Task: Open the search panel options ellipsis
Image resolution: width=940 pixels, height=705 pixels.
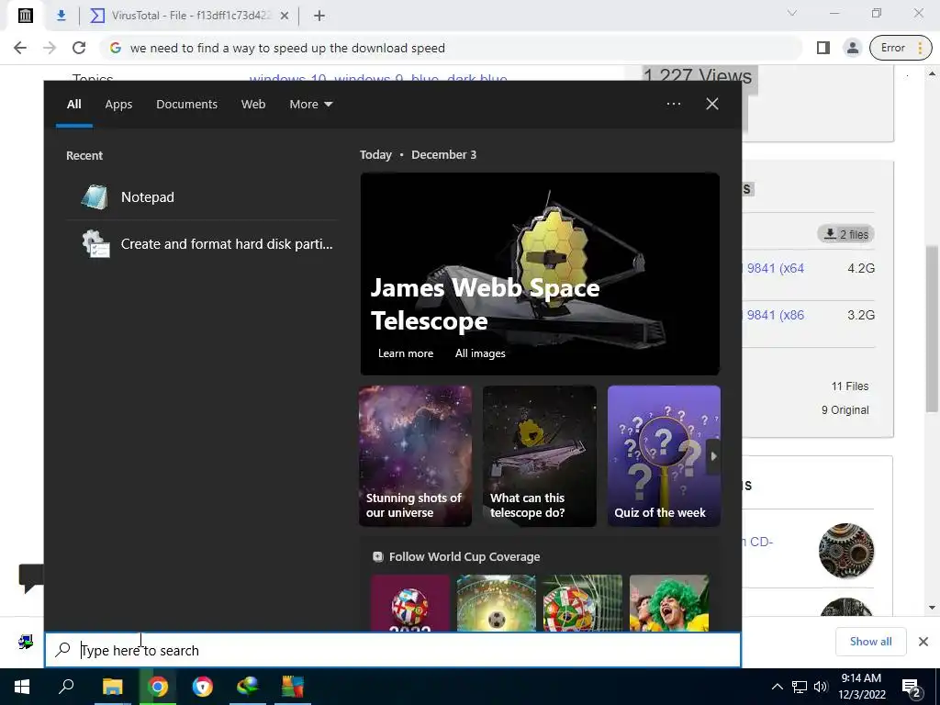Action: (x=673, y=104)
